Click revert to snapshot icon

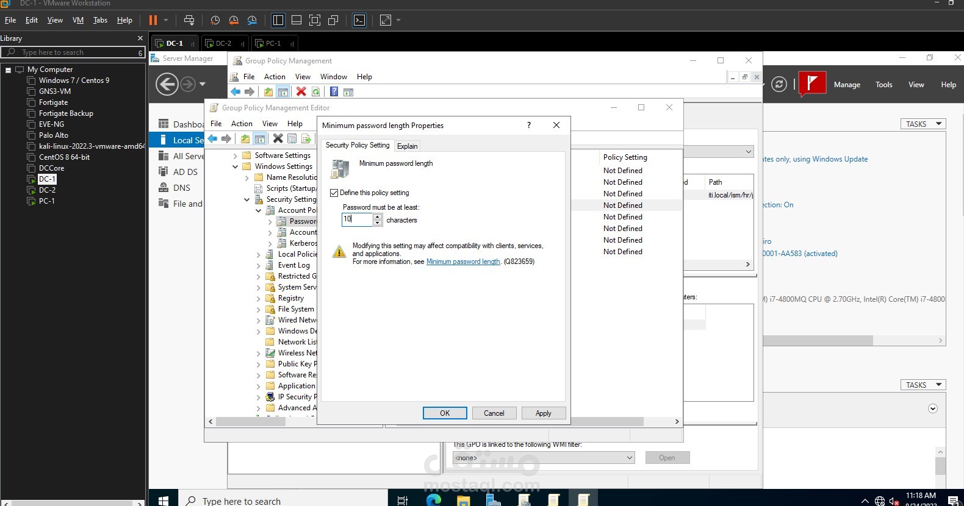point(234,20)
